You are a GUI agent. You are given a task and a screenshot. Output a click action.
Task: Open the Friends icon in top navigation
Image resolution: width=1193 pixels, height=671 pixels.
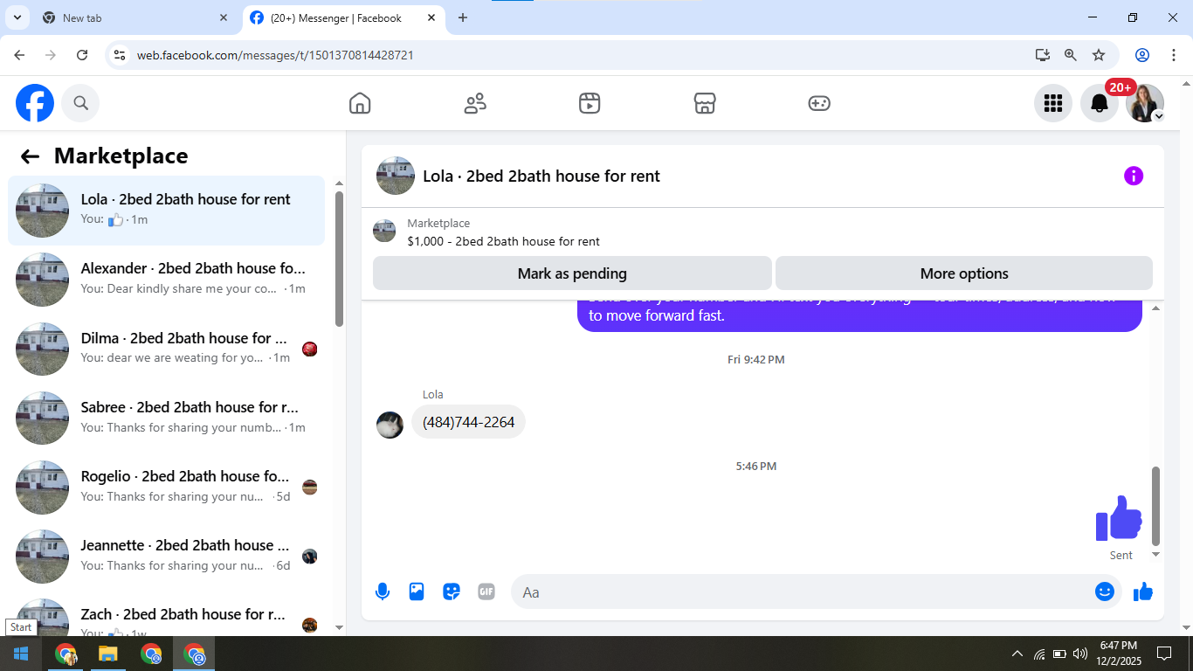point(475,103)
